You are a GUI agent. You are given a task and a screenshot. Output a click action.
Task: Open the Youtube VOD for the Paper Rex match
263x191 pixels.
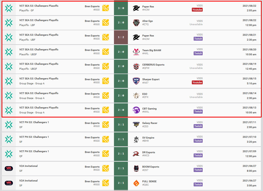[197, 10]
